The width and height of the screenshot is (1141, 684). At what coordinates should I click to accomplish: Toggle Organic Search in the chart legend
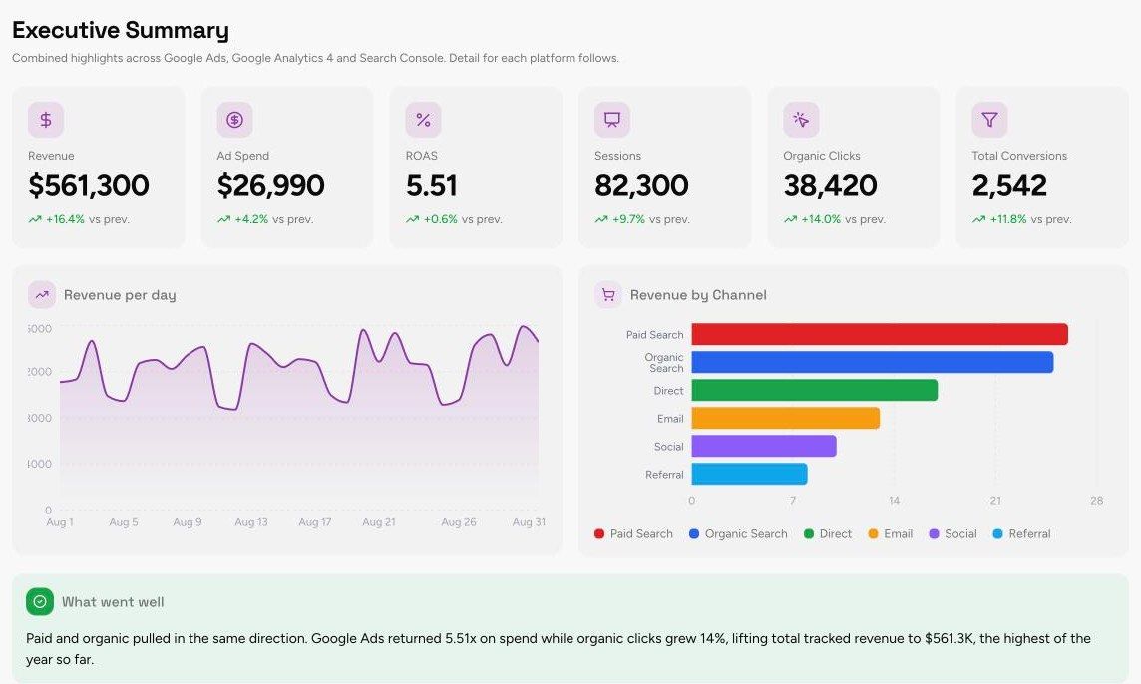coord(738,534)
